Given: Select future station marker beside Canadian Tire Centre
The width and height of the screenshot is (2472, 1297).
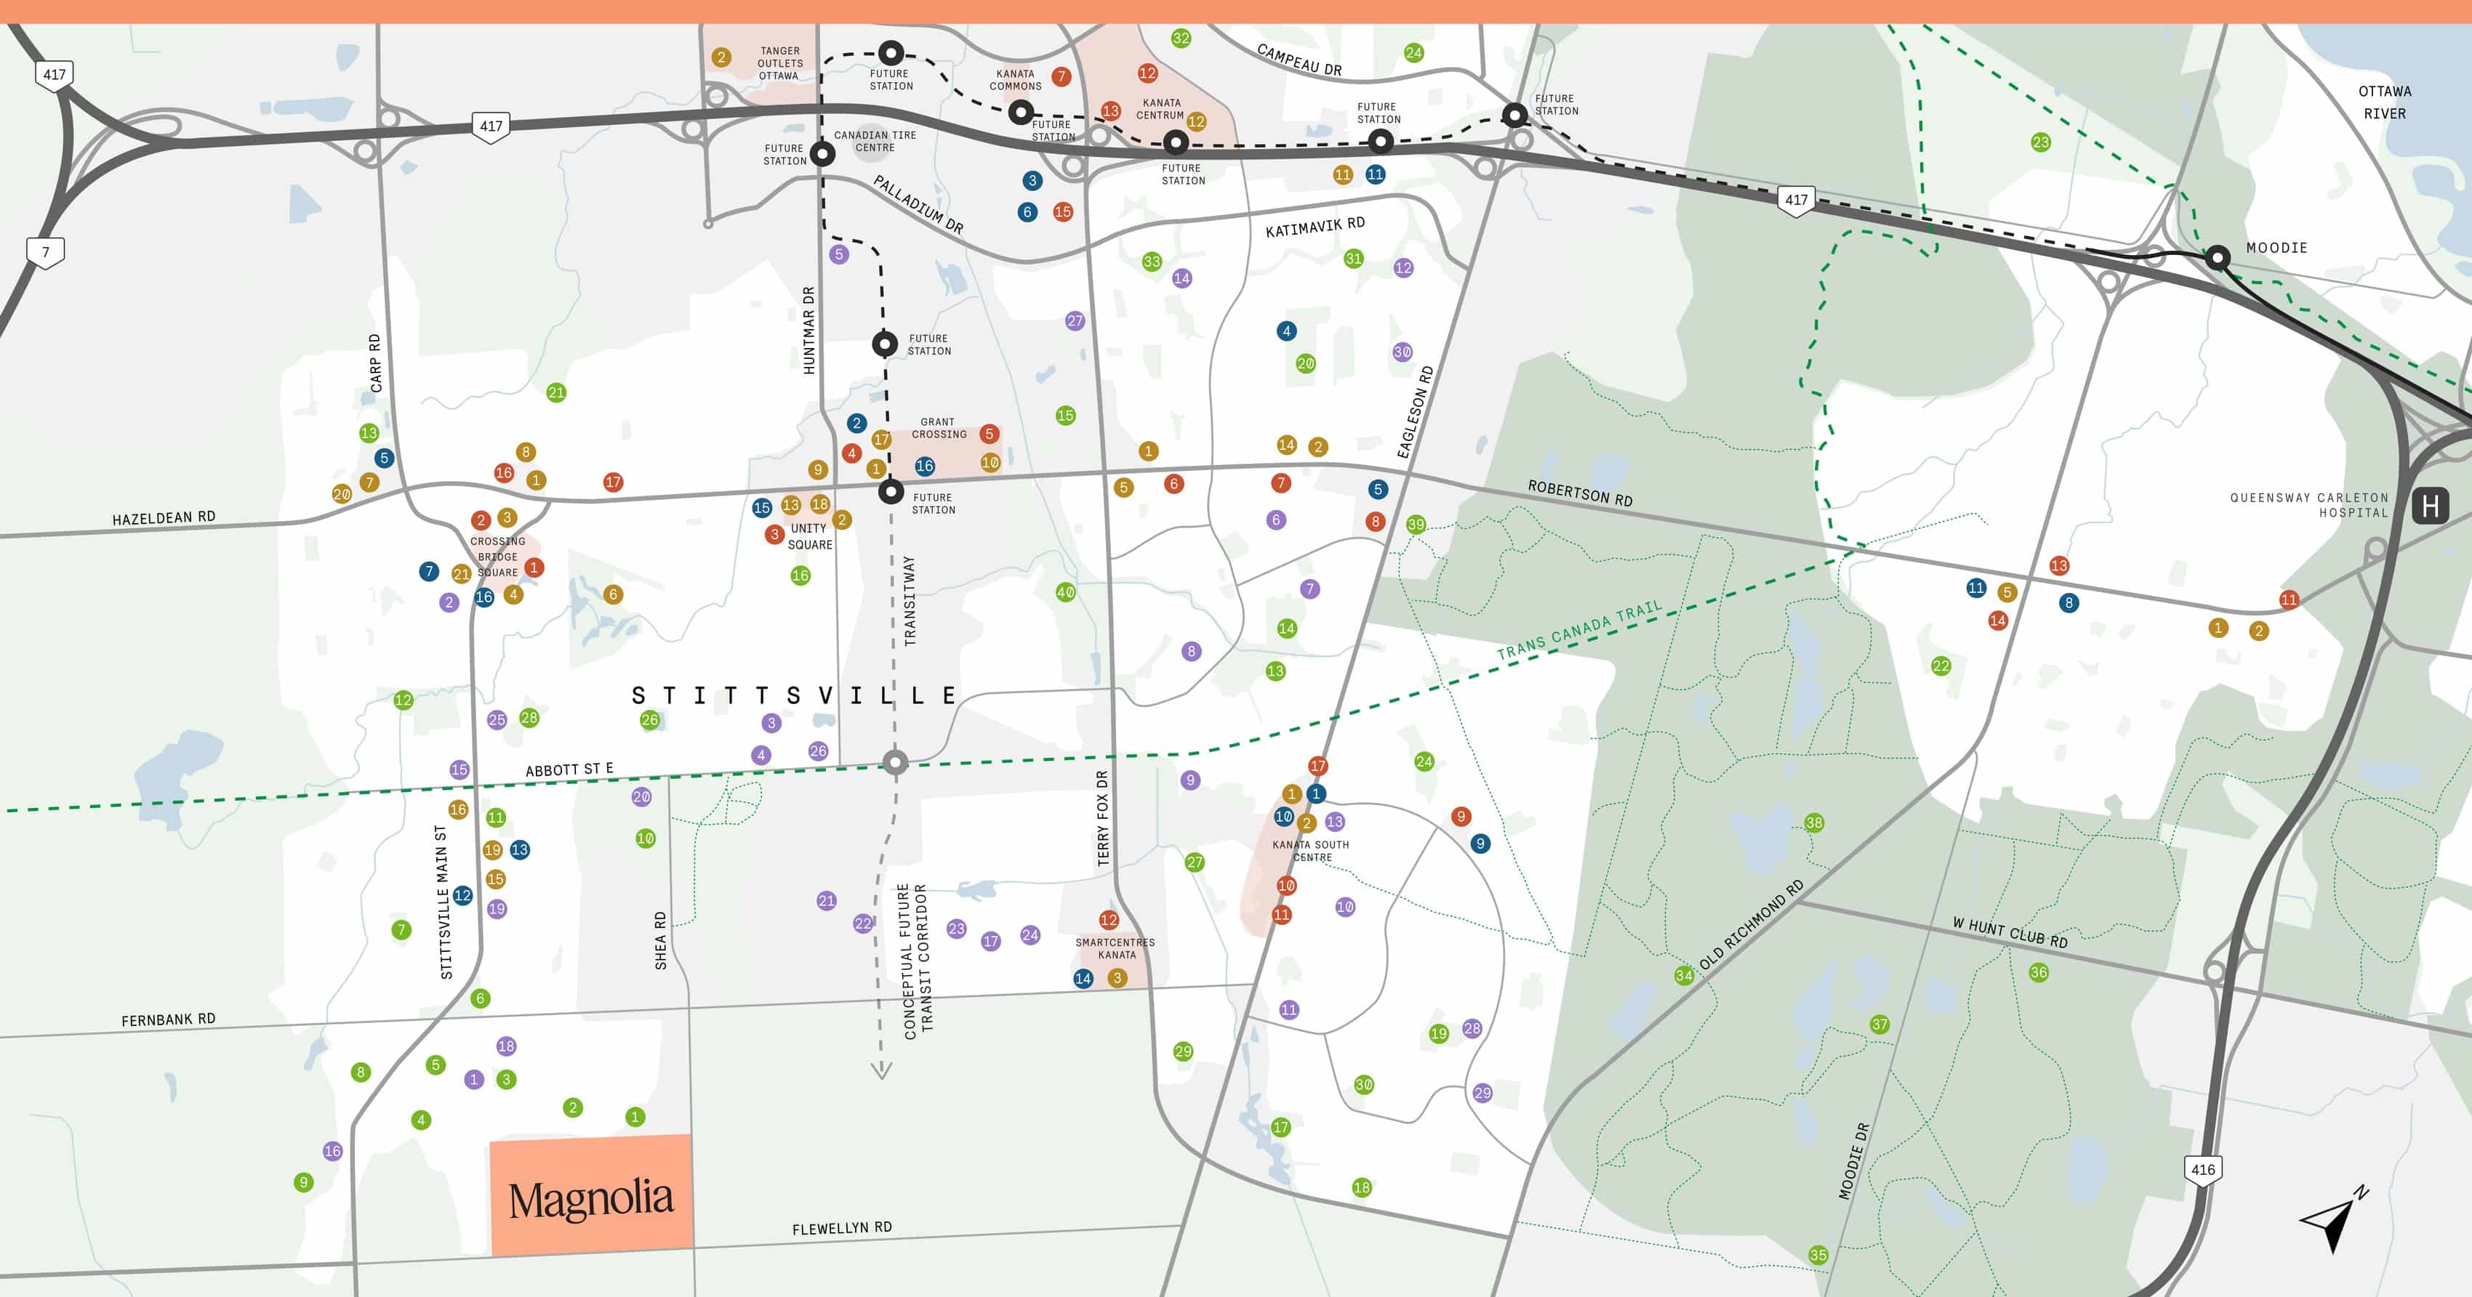Looking at the screenshot, I should coord(822,153).
